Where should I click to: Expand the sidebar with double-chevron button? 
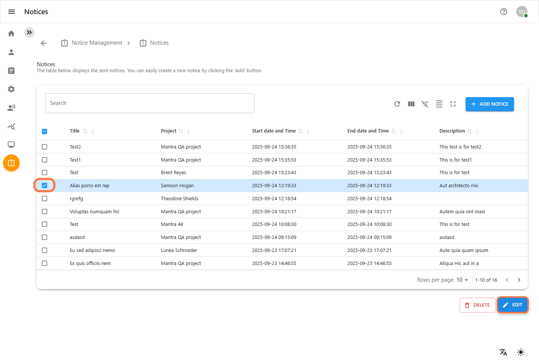tap(29, 32)
